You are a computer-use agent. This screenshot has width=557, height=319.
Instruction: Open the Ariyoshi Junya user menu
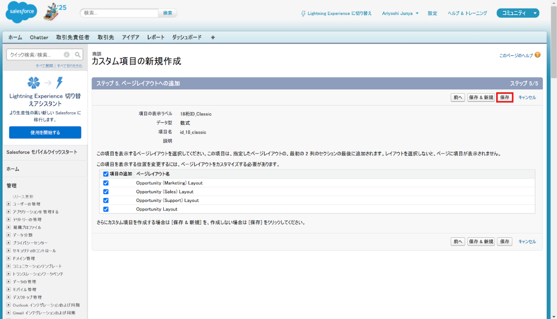pyautogui.click(x=400, y=13)
